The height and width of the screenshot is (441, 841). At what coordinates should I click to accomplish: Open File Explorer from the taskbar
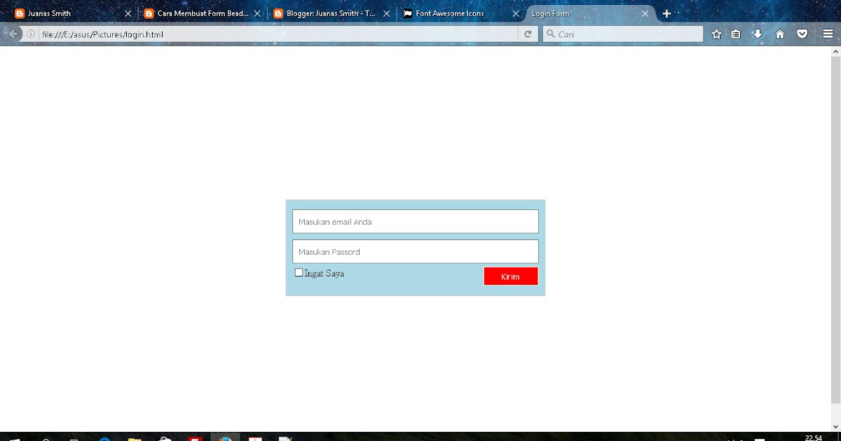pyautogui.click(x=135, y=437)
